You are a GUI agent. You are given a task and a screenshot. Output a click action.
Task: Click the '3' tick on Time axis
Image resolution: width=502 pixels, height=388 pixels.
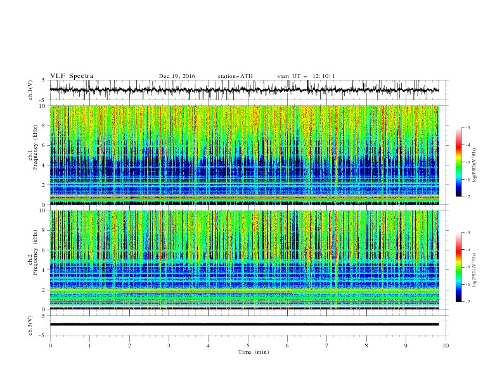(169, 346)
